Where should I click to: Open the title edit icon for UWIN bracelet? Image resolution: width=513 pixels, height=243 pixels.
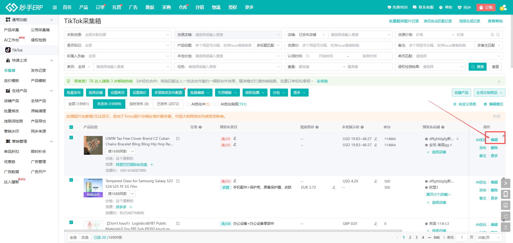coord(178,139)
